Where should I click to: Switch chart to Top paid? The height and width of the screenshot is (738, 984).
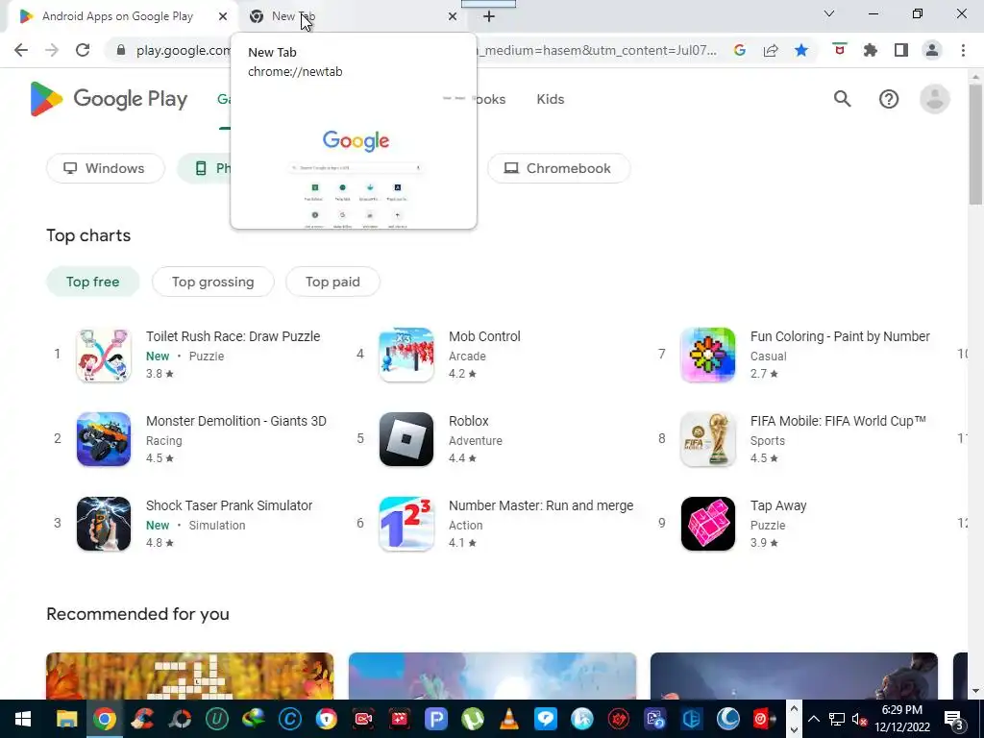click(332, 282)
